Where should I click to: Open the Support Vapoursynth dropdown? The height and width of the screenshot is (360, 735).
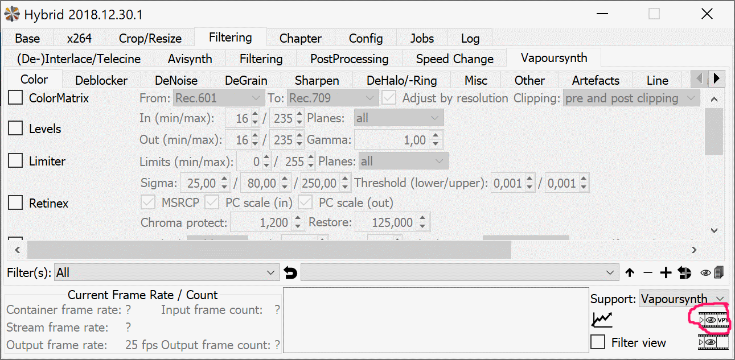683,299
